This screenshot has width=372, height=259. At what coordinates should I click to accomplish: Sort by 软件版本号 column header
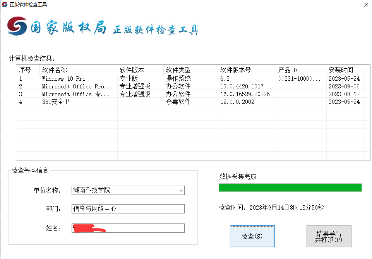(x=247, y=70)
